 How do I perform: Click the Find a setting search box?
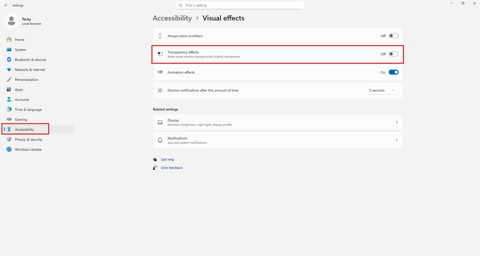pos(240,5)
